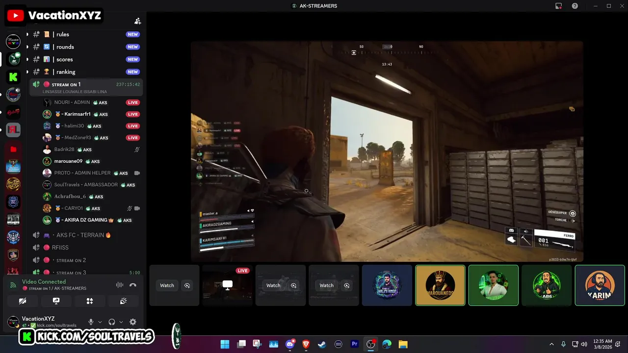
Task: Select the AB6 participant tile
Action: (547, 285)
